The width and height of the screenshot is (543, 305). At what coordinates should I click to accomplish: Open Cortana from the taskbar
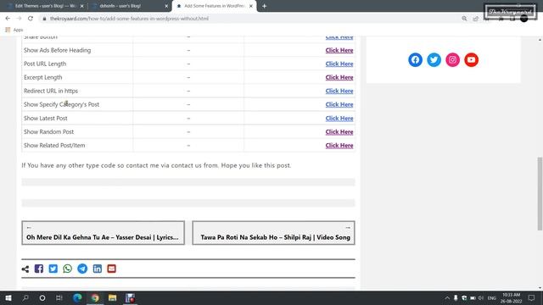tap(42, 297)
